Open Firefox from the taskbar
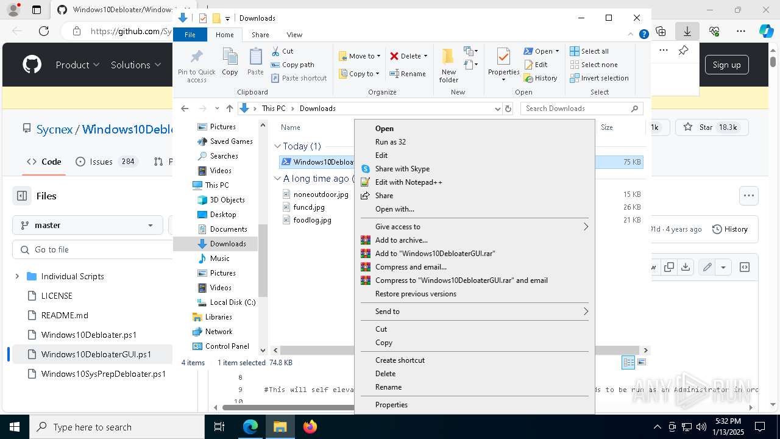780x439 pixels. pyautogui.click(x=310, y=427)
